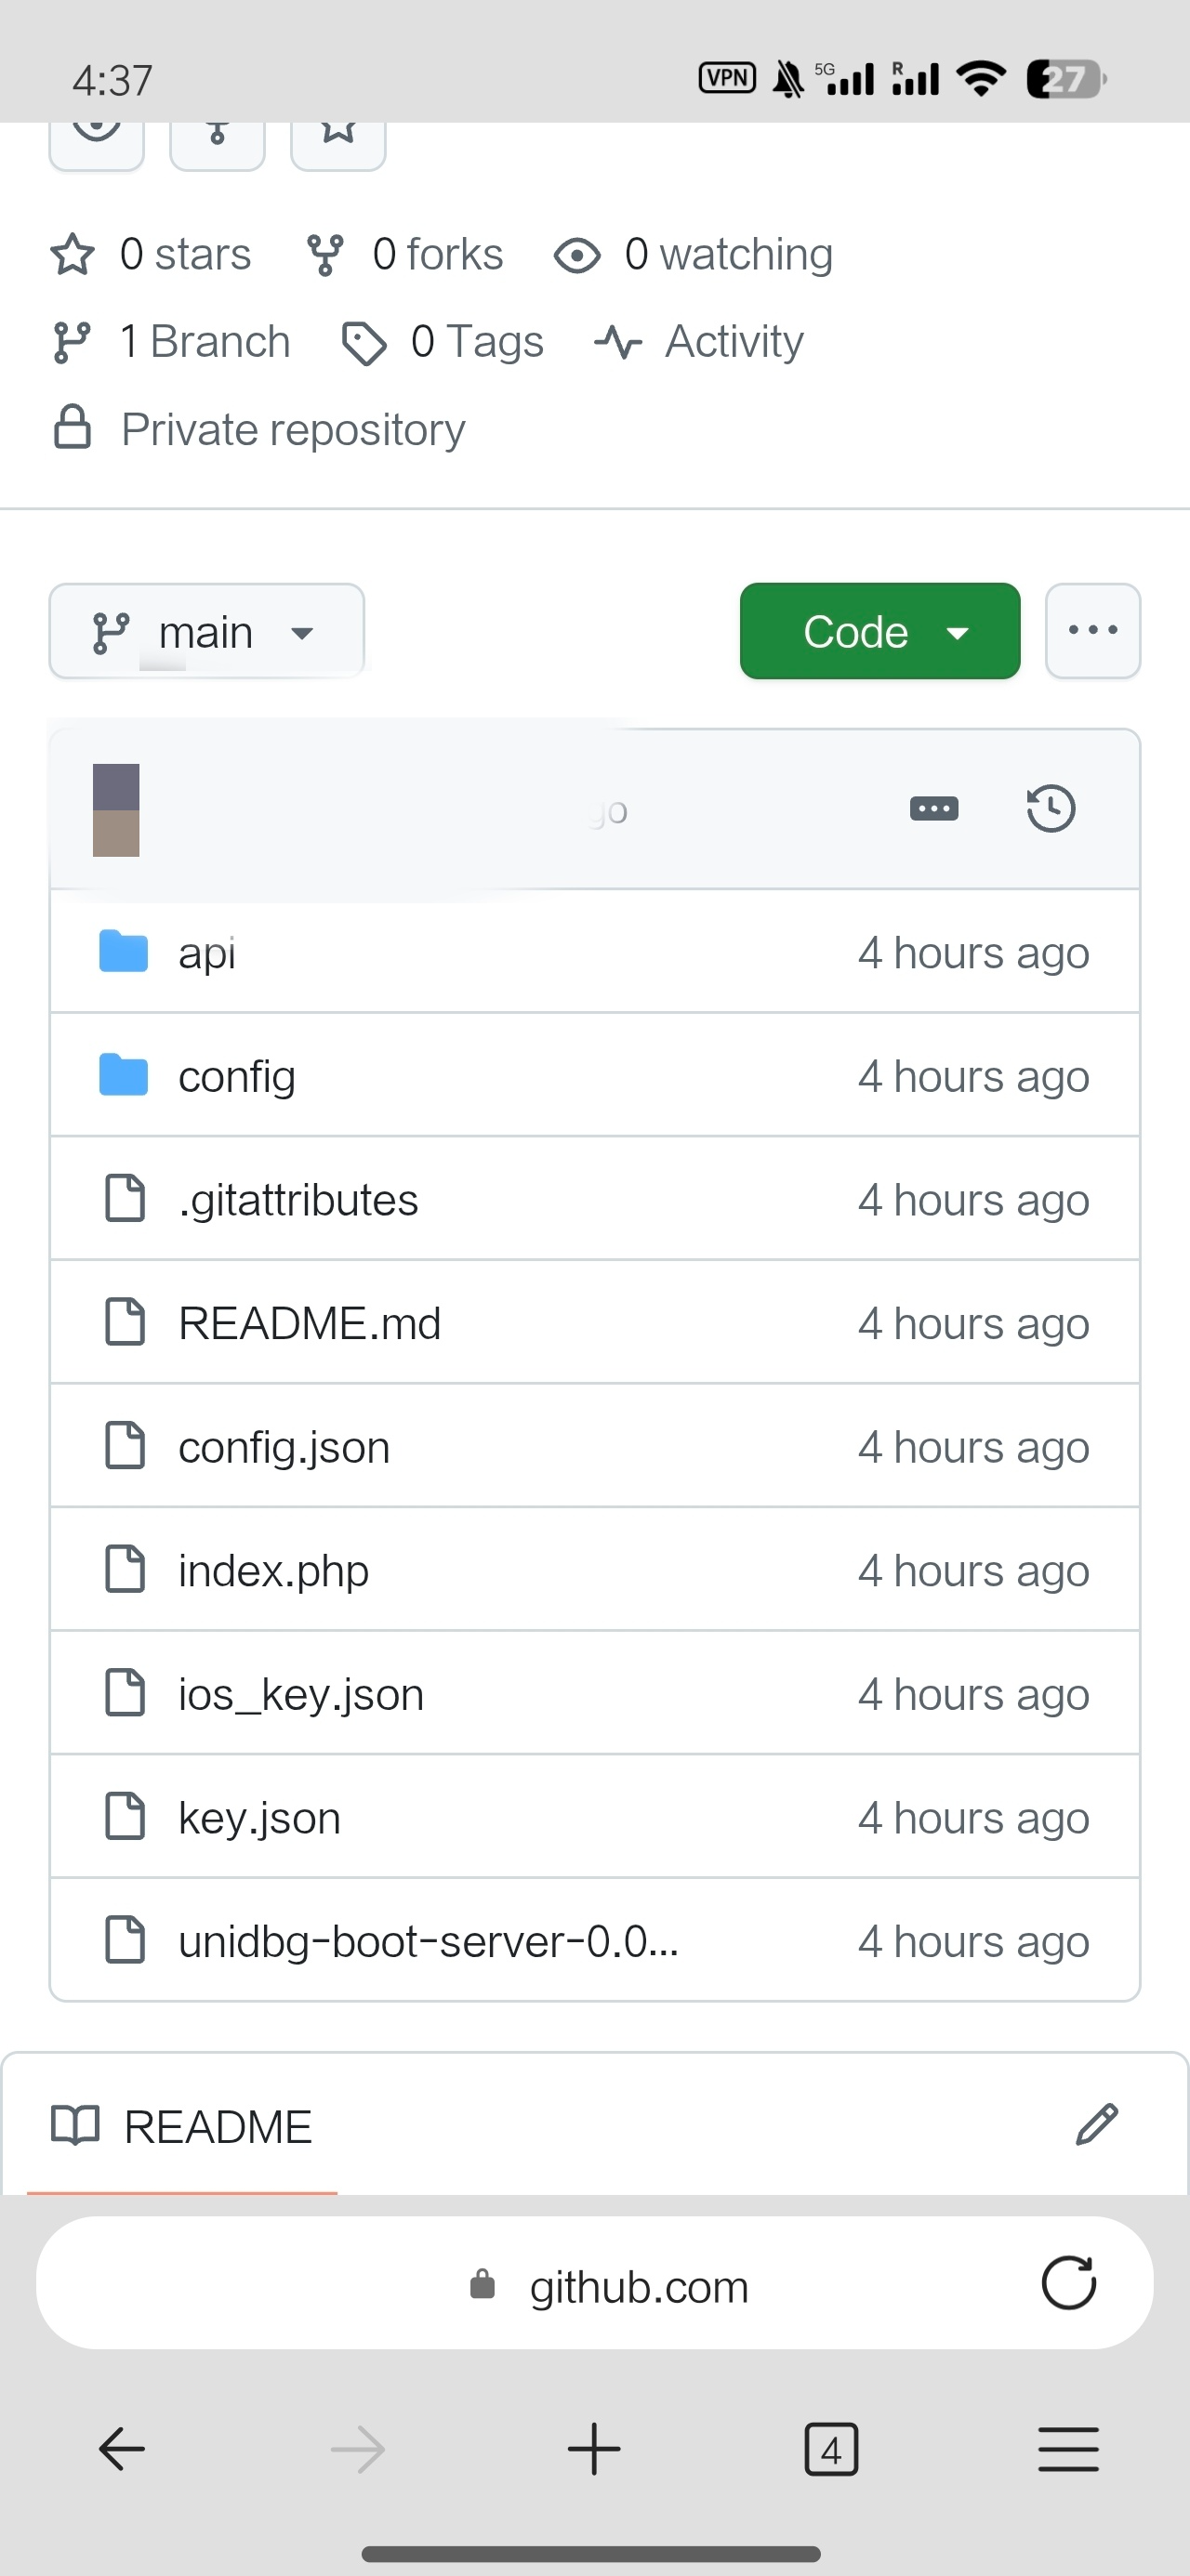Tap the github.com address bar
This screenshot has height=2576, width=1190.
click(594, 2283)
